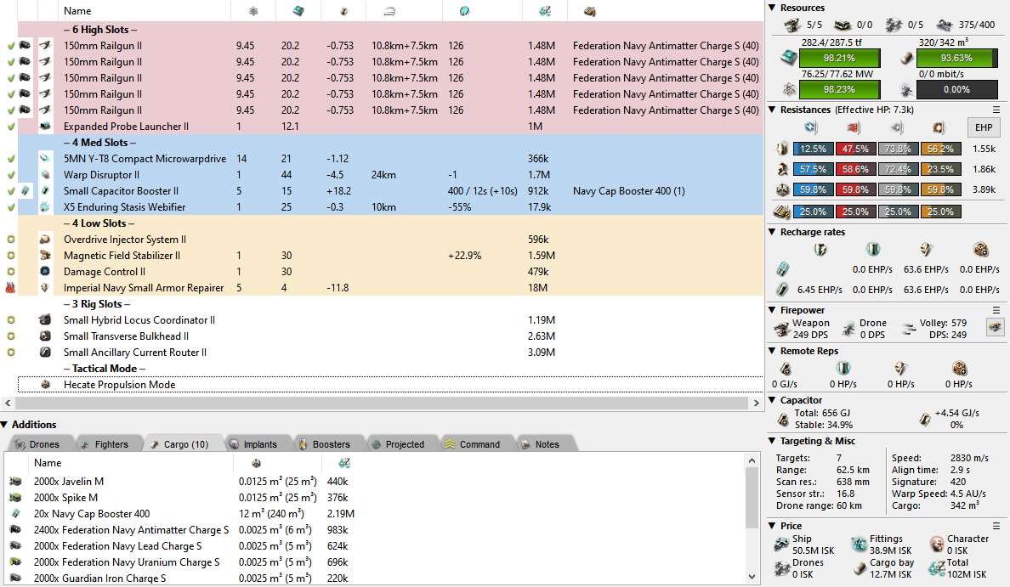Viewport: 1010px width, 587px height.
Task: Click the EM resistance column icon
Action: (810, 128)
